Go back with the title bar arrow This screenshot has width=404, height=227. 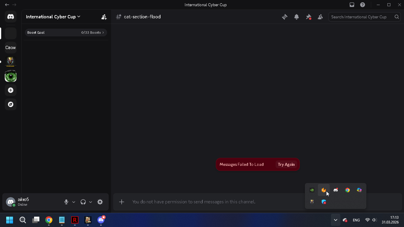[7, 5]
